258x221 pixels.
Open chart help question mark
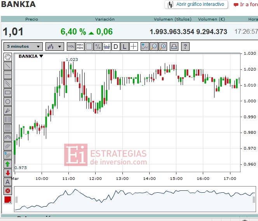pyautogui.click(x=185, y=47)
